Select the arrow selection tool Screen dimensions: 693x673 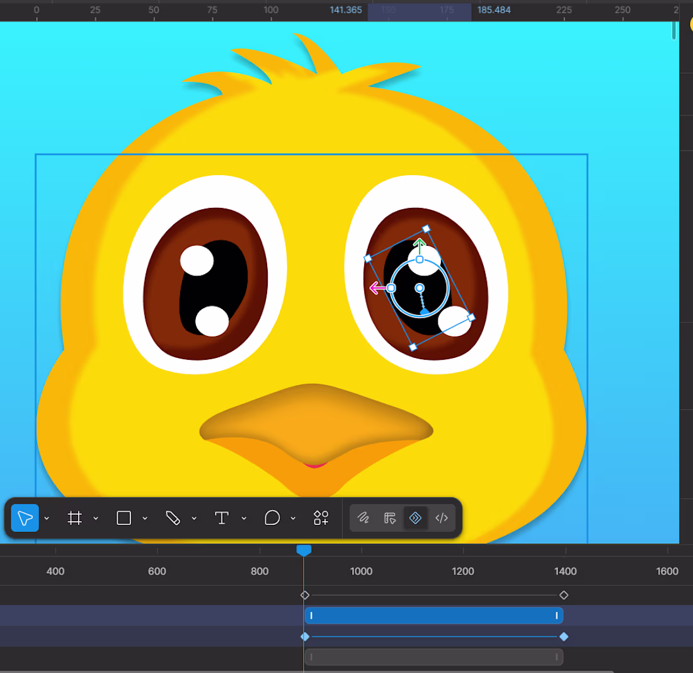click(25, 518)
